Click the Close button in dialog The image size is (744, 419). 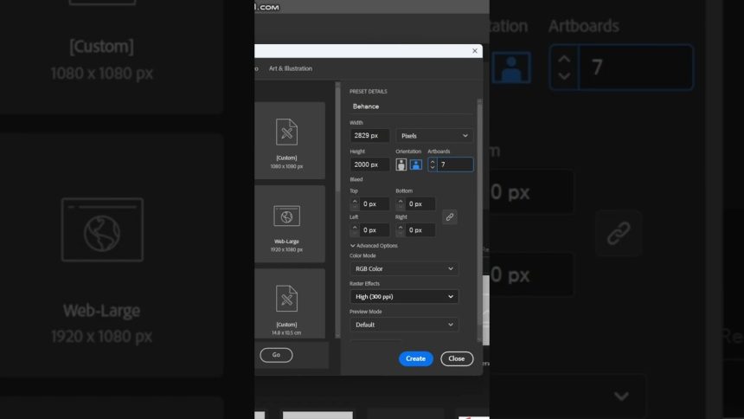pos(457,358)
